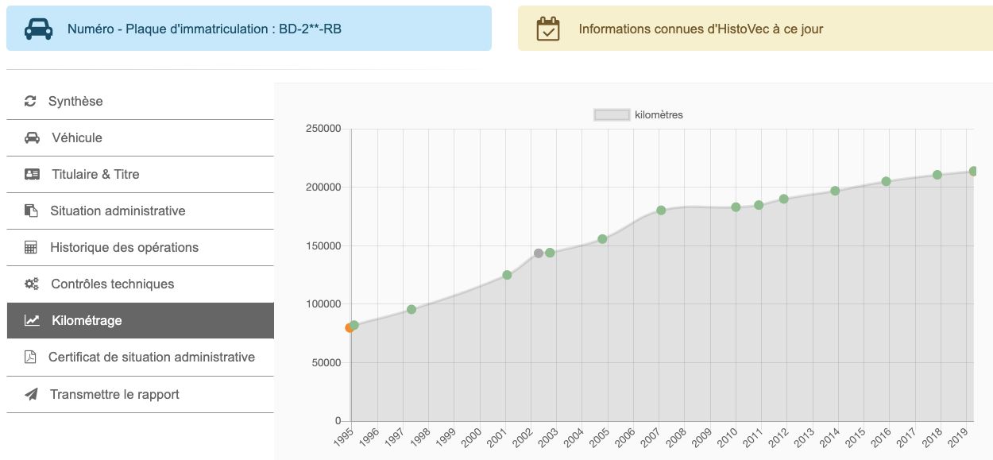993x460 pixels.
Task: Open the Contrôles techniques section
Action: 112,284
